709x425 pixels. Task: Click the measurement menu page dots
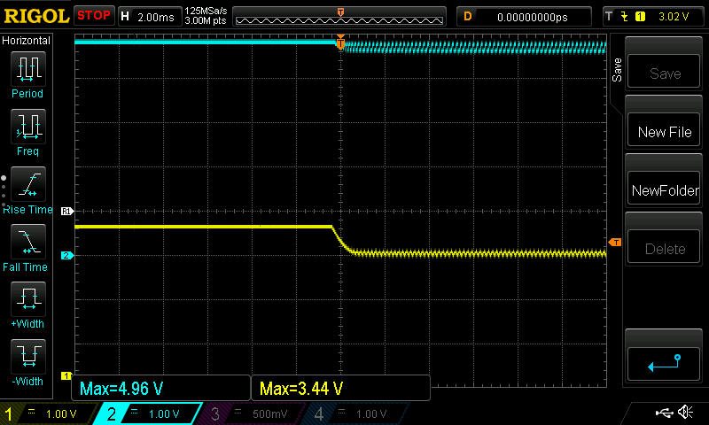(4, 190)
